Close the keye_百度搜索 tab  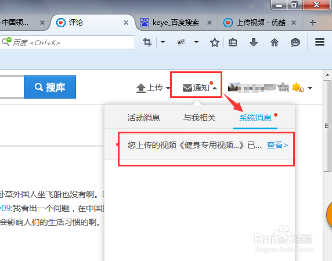[x=210, y=23]
